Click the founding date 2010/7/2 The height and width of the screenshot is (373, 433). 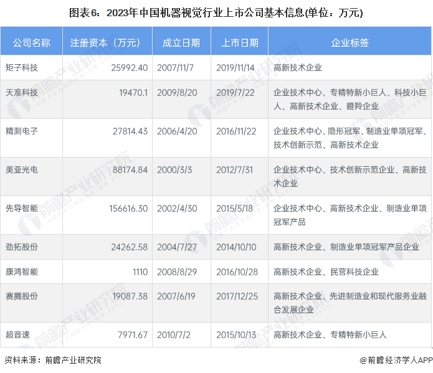point(174,335)
